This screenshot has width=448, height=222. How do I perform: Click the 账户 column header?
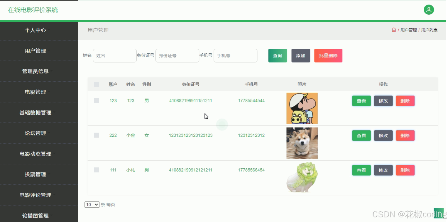(x=113, y=84)
